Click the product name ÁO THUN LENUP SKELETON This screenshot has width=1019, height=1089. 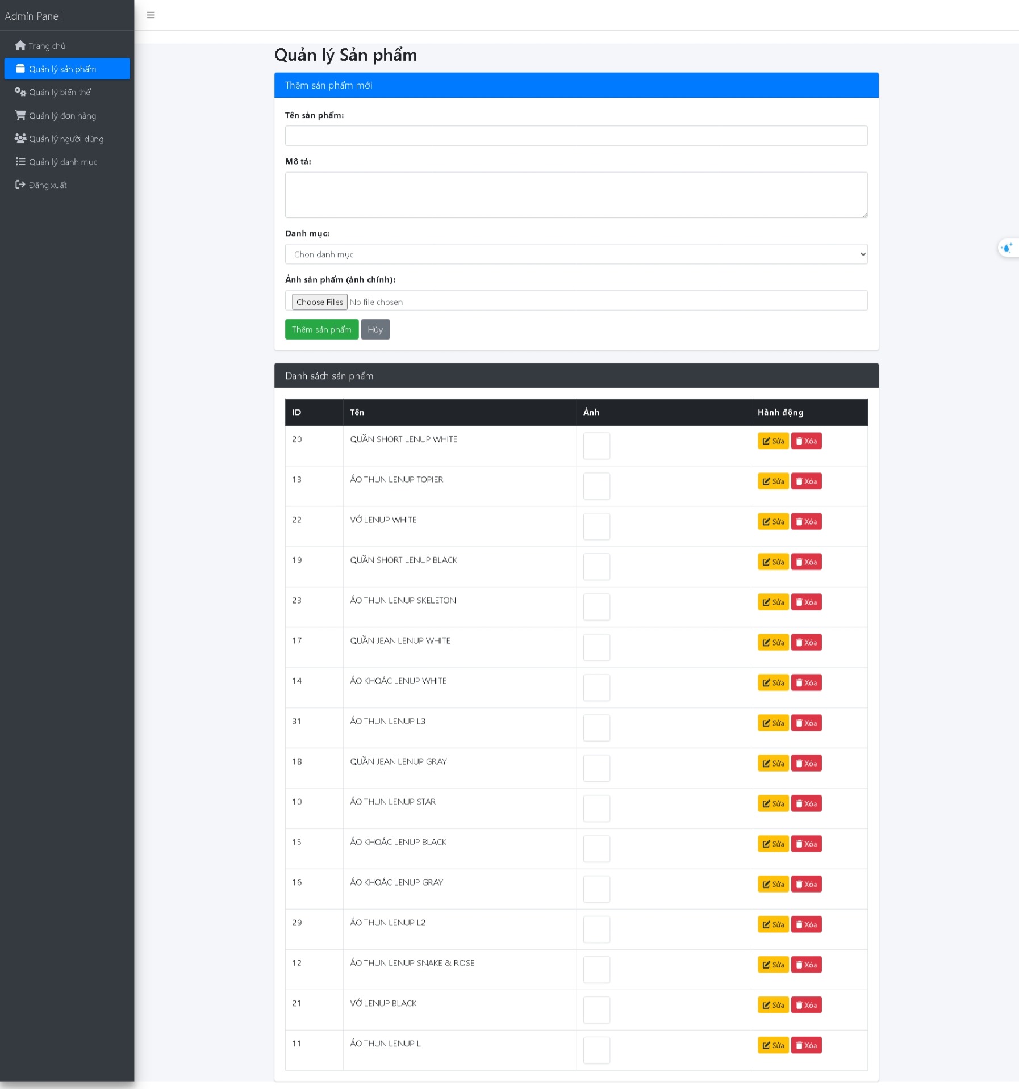403,601
